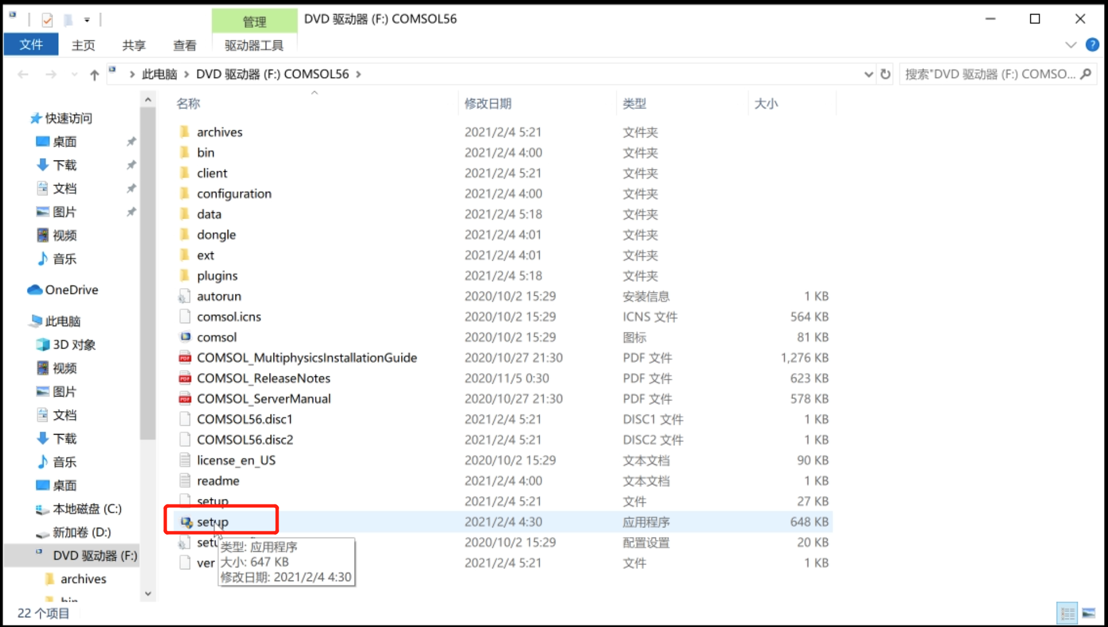
Task: Open COMSOL_MultiphysicsInstallationGuide PDF
Action: [x=307, y=358]
